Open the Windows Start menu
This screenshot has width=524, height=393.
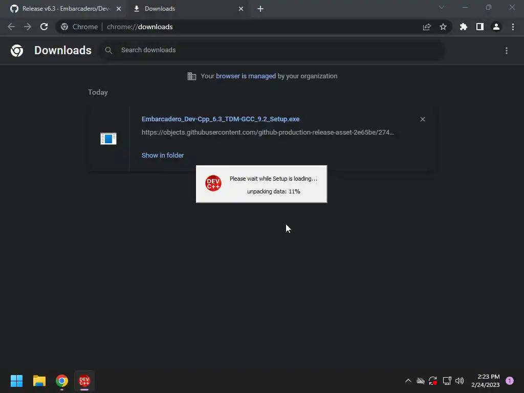[16, 381]
